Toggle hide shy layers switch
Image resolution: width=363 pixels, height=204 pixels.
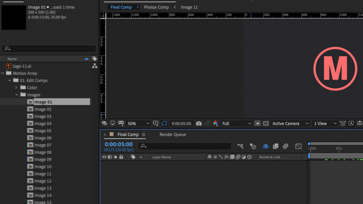(265, 146)
